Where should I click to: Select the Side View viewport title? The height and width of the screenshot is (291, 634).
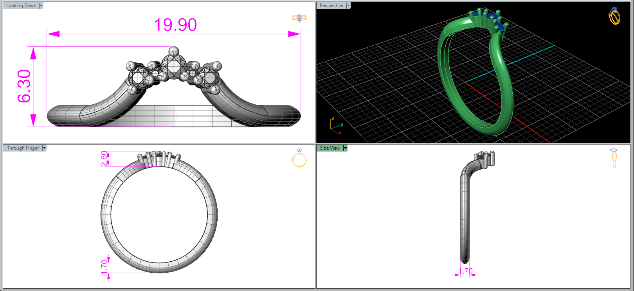tap(330, 148)
